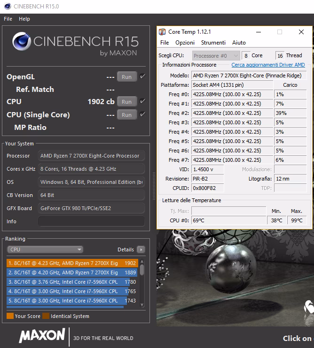Click the Cores x GHz value field

coord(91,169)
